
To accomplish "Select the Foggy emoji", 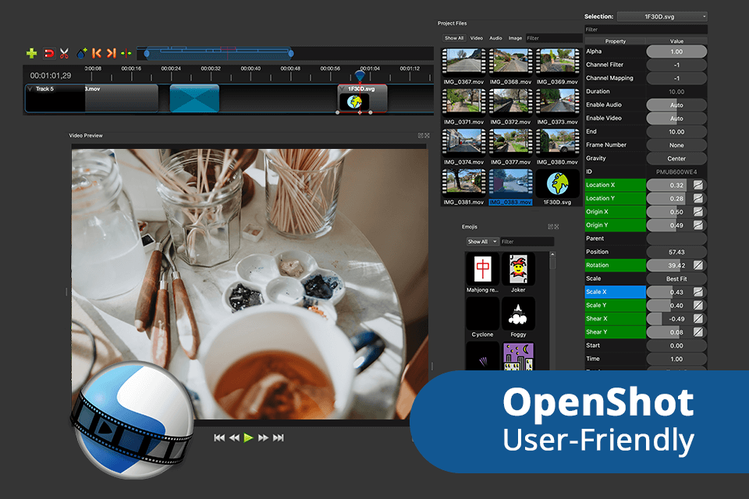I will (x=518, y=313).
